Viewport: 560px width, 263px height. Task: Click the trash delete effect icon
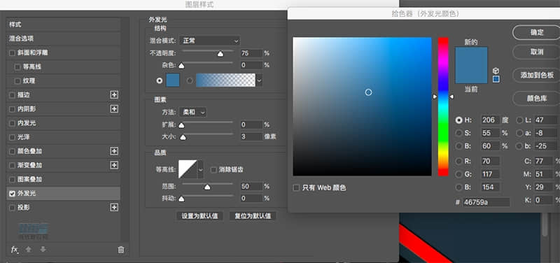pyautogui.click(x=120, y=250)
